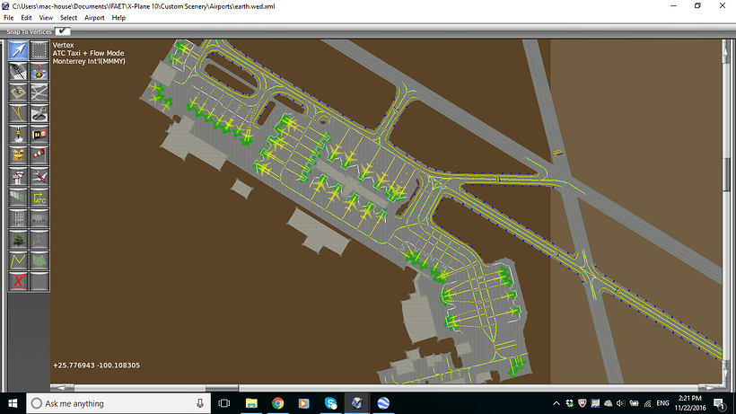The image size is (736, 414).
Task: Open the orange media player taskbar icon
Action: point(304,403)
